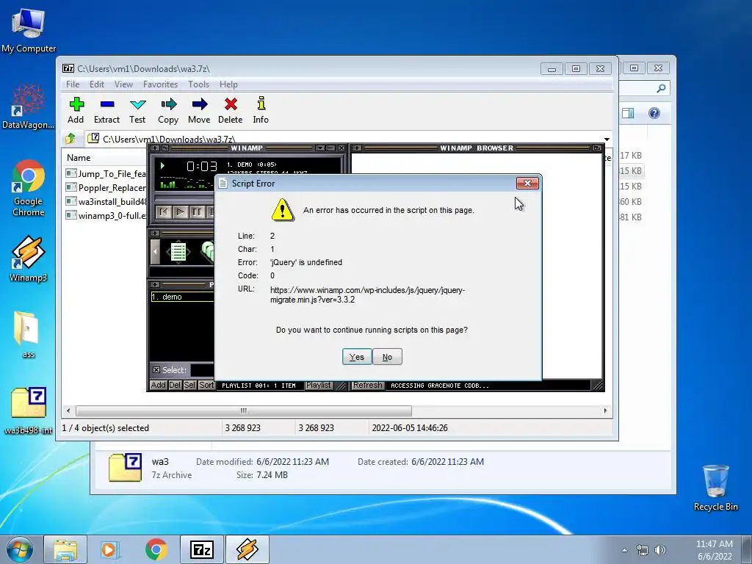Click the 7-Zip scrollbar right arrow
Image resolution: width=752 pixels, height=564 pixels.
click(605, 411)
